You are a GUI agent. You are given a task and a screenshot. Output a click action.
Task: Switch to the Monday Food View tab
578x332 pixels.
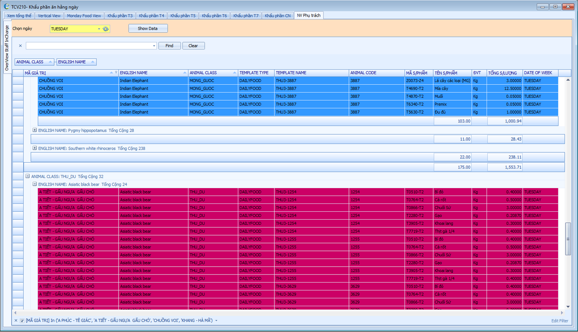[x=84, y=16]
